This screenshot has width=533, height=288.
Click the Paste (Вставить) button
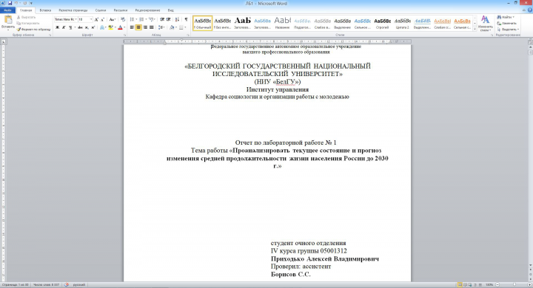pyautogui.click(x=8, y=22)
